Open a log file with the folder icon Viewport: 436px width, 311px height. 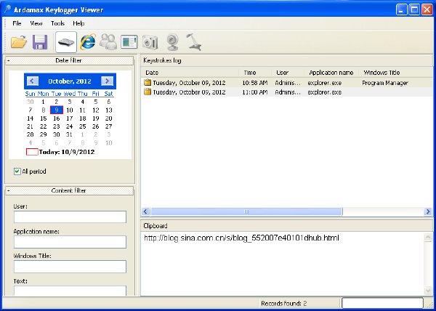click(x=19, y=42)
